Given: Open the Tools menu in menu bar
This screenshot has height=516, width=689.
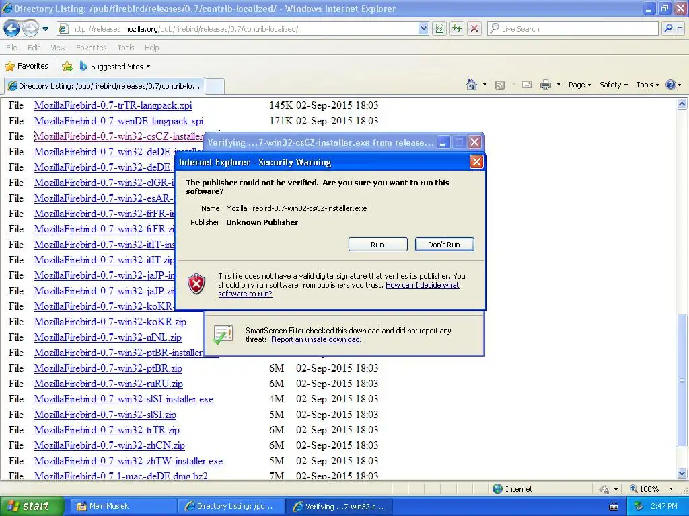Looking at the screenshot, I should (126, 48).
